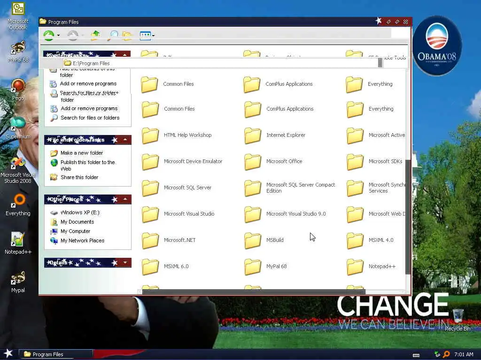
Task: Select the HTML Help Workshop folder
Action: [x=177, y=135]
